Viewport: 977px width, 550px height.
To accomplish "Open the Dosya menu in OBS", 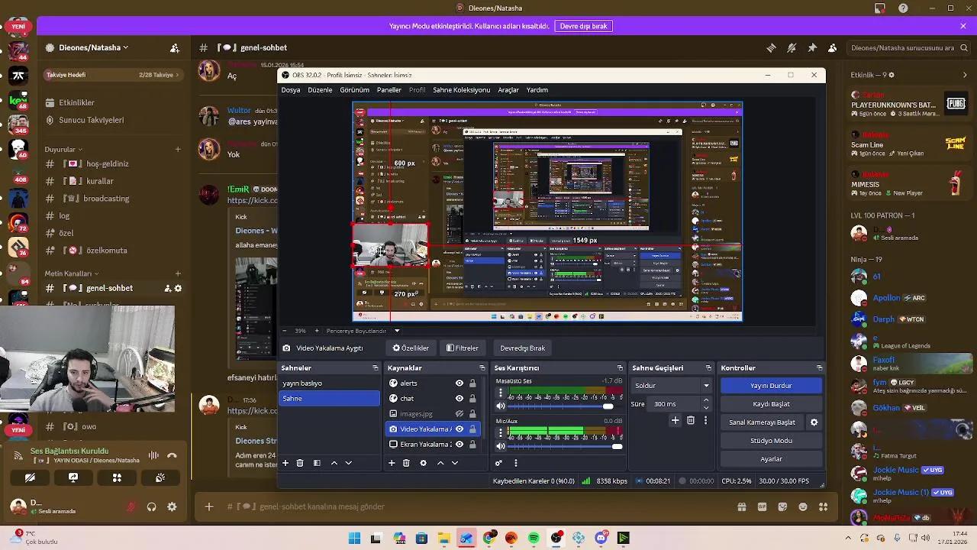I will pyautogui.click(x=290, y=89).
